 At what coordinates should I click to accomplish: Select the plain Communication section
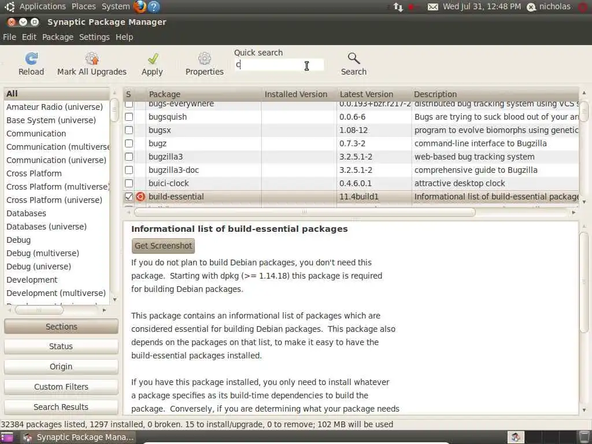pyautogui.click(x=57, y=134)
